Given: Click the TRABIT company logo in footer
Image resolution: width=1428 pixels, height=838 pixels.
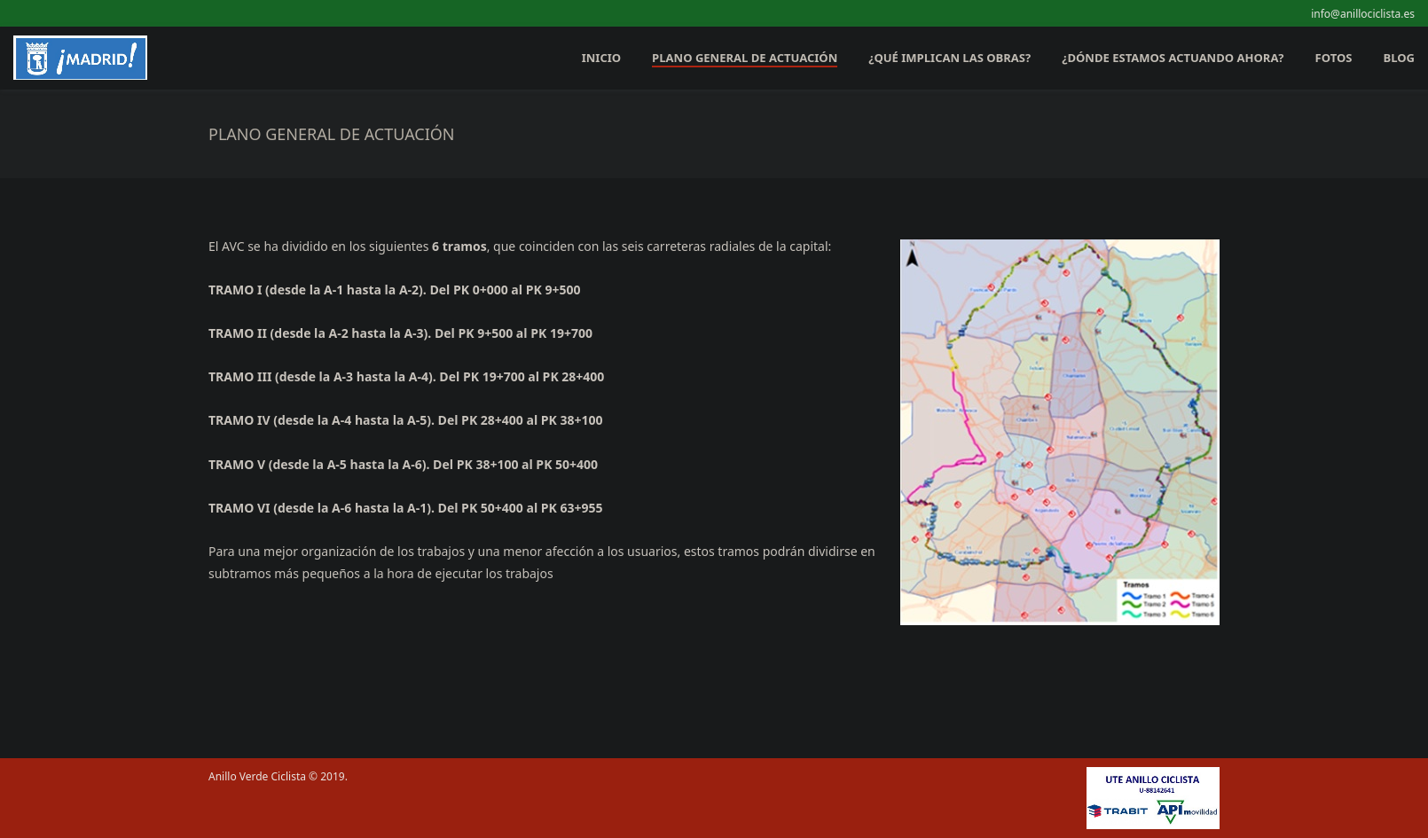Looking at the screenshot, I should (x=1118, y=811).
